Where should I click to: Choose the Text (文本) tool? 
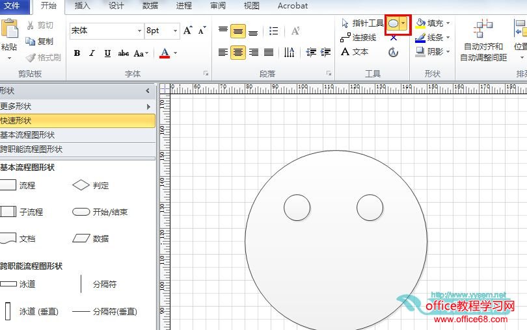tap(355, 52)
